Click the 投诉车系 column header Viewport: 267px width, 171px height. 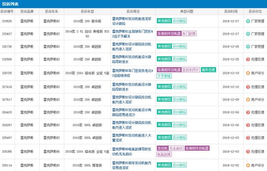tap(52, 11)
